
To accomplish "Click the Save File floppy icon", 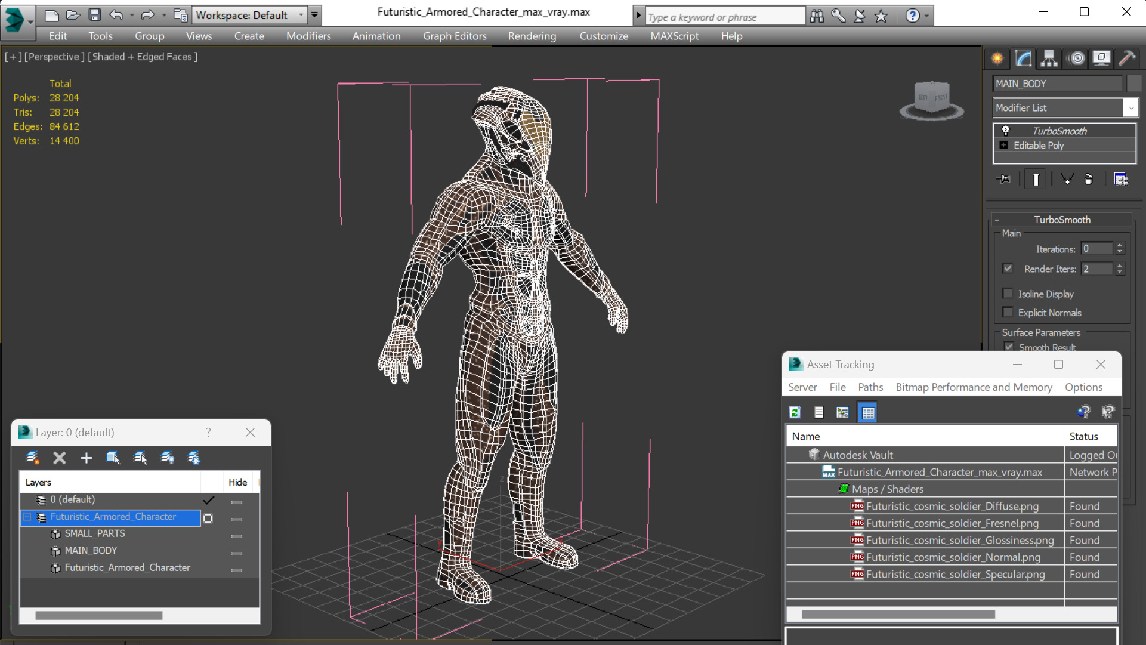I will coord(94,15).
